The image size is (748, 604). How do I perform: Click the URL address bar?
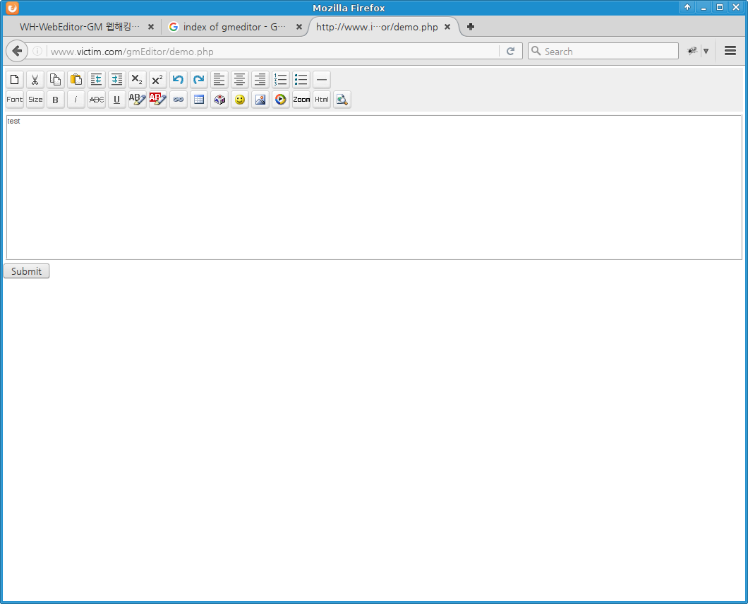pos(273,51)
